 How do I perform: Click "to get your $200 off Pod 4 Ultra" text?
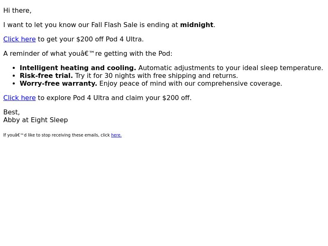(91, 39)
